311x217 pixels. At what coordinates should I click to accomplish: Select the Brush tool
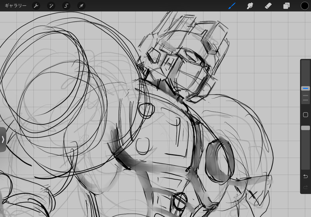232,6
